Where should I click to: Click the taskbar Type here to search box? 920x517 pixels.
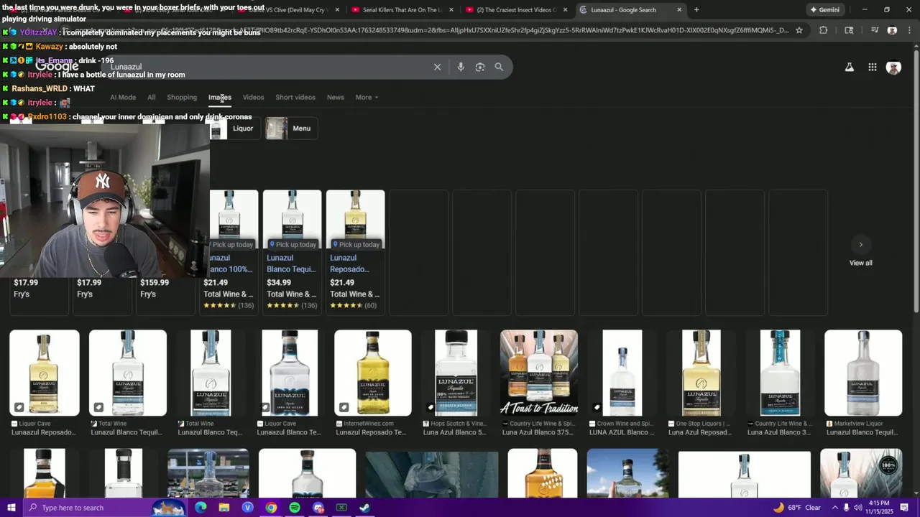(104, 508)
